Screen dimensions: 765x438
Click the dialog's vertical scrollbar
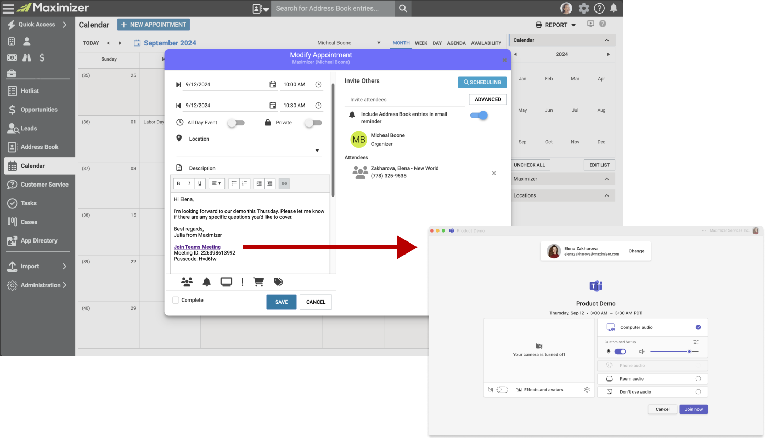tap(333, 141)
